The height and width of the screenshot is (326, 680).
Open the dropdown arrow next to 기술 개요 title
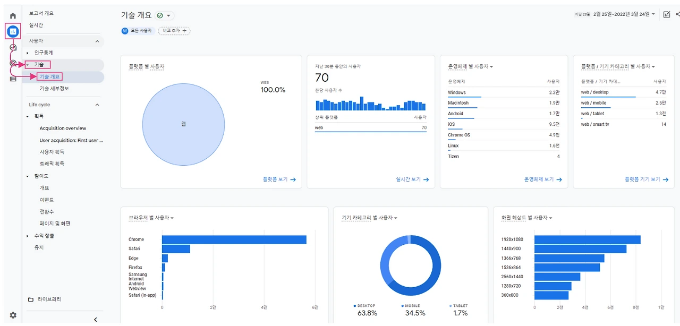(x=168, y=16)
